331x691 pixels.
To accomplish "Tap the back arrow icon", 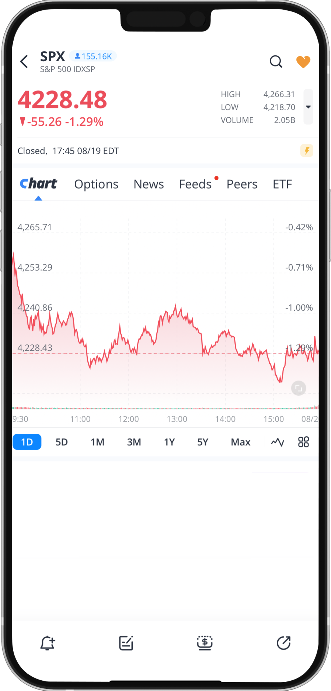I will (x=24, y=62).
